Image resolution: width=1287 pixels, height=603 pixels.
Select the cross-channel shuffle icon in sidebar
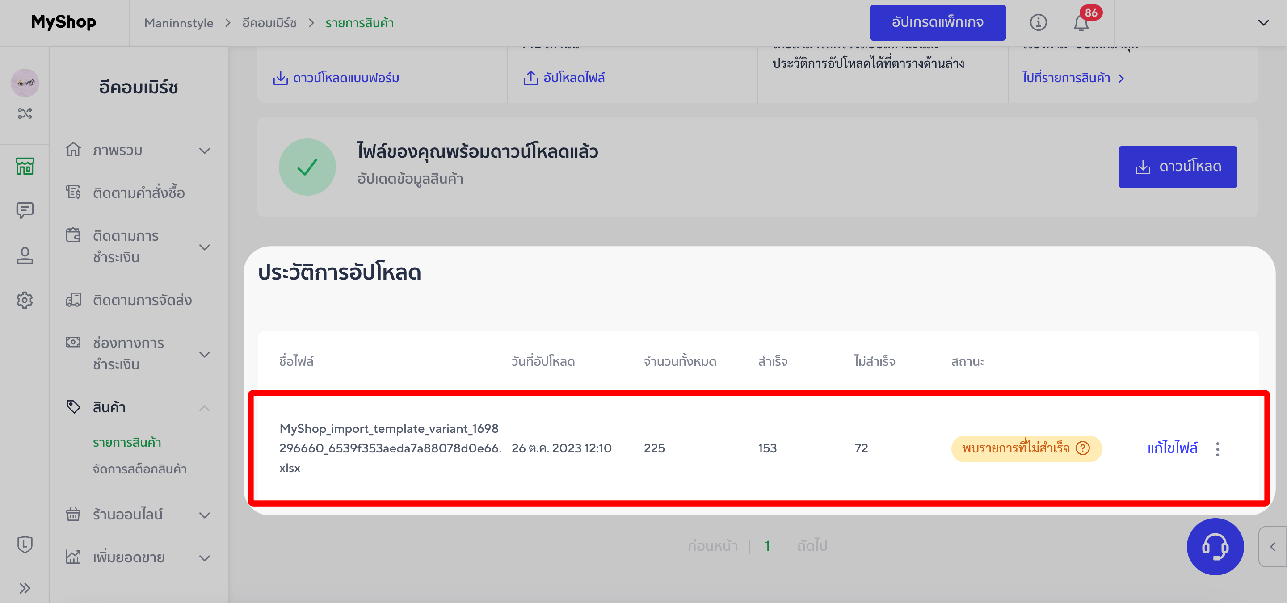pyautogui.click(x=25, y=114)
